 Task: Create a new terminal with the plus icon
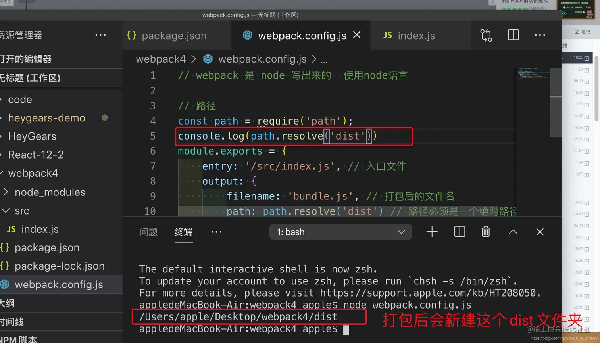[x=432, y=232]
